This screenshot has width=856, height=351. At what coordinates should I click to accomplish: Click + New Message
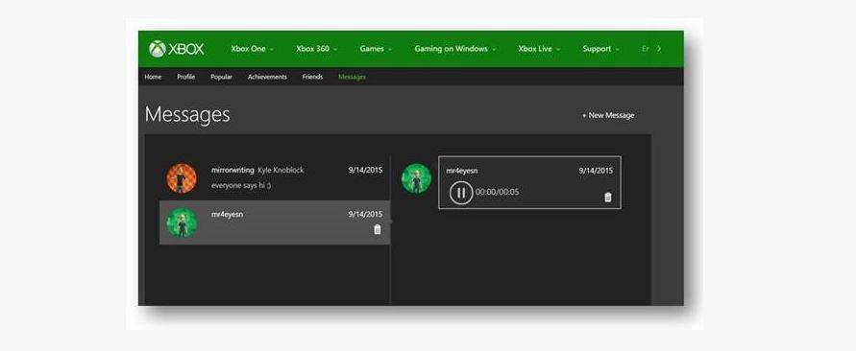[x=607, y=115]
